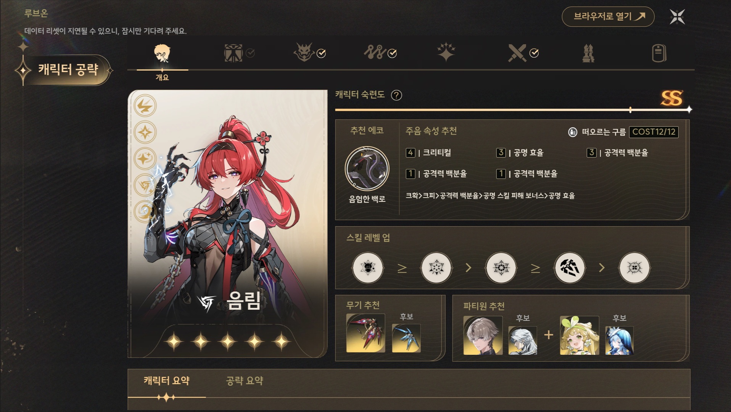
Task: Click the 캐릭터 공략 sidebar button
Action: click(68, 69)
